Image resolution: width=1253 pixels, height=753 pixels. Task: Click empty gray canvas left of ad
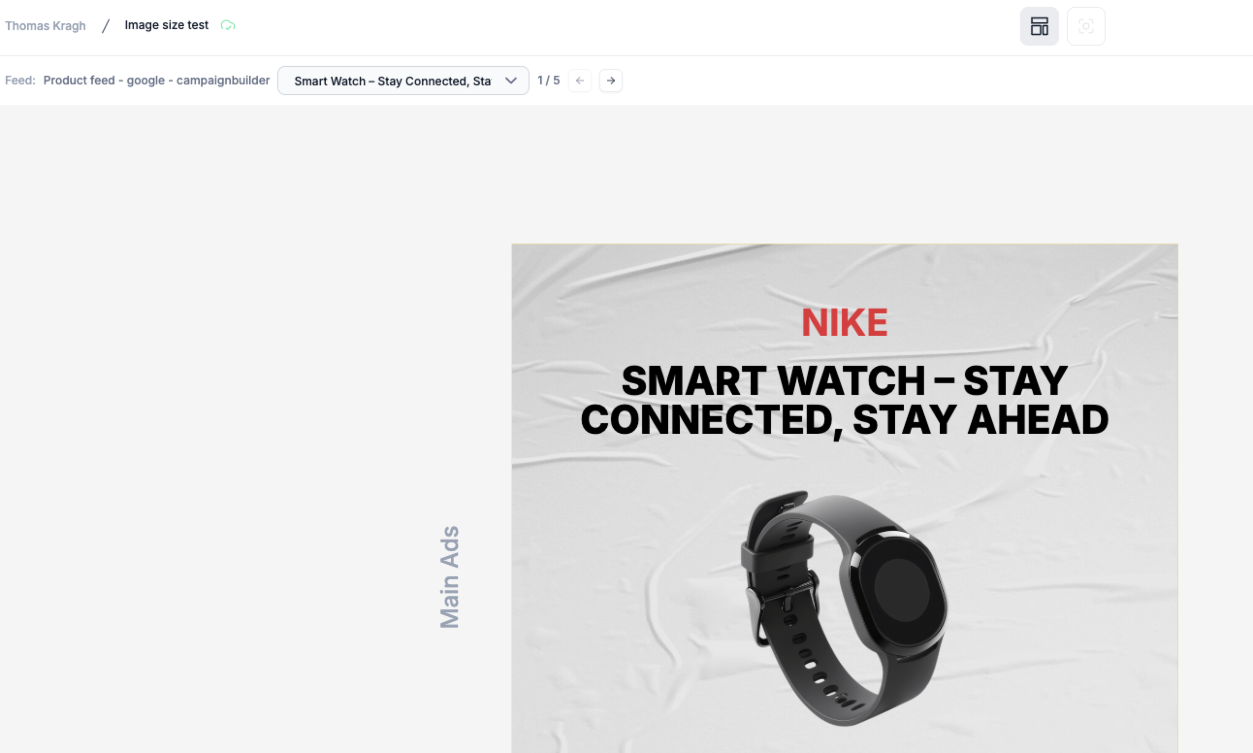(228, 406)
